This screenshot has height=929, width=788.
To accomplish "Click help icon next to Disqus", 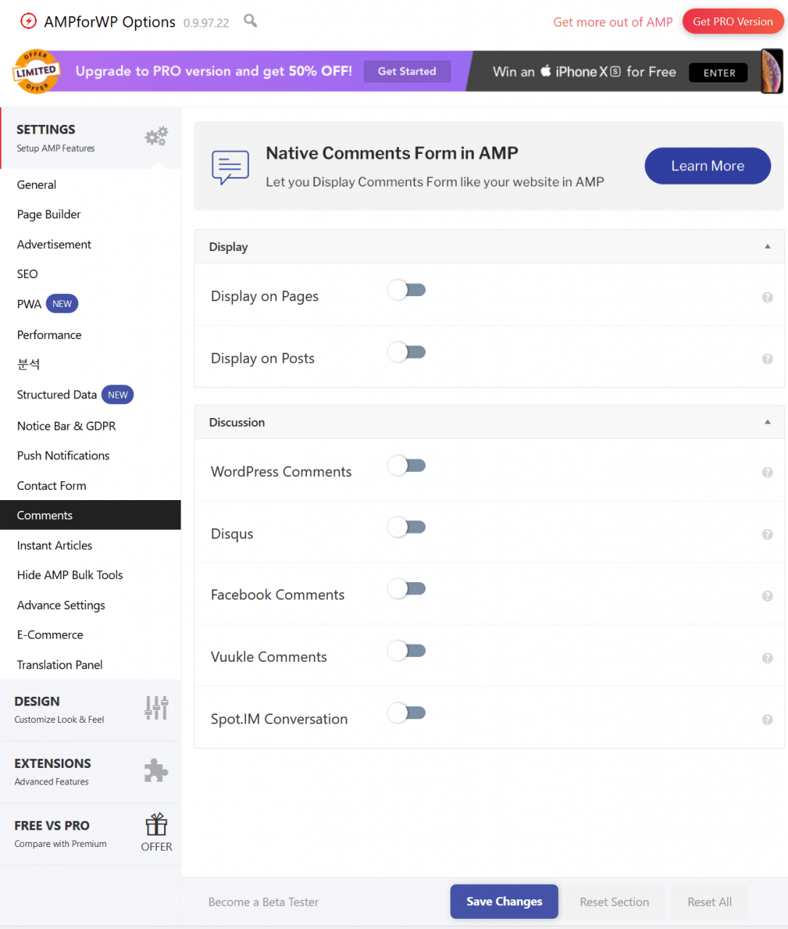I will [767, 535].
